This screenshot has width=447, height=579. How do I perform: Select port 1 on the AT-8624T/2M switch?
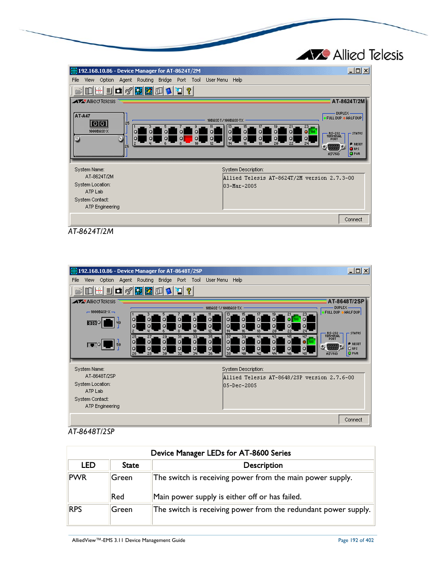tap(142, 131)
